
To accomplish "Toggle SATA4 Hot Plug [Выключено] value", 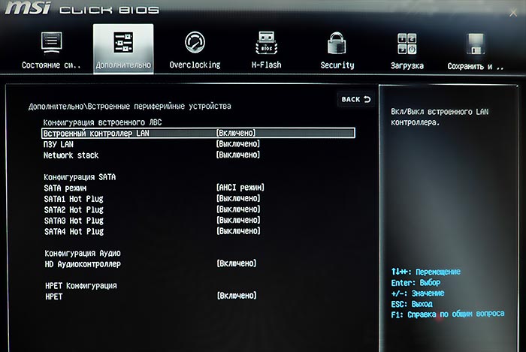I will (238, 230).
